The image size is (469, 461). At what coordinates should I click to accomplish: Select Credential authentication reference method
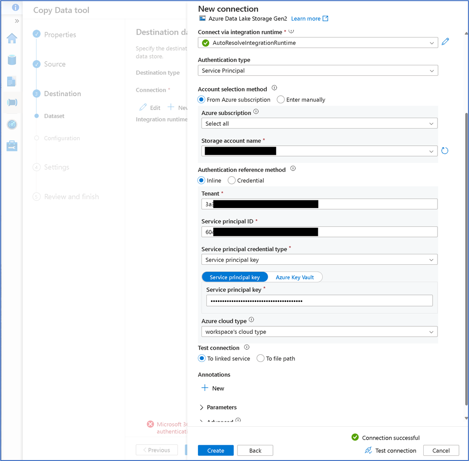point(231,180)
